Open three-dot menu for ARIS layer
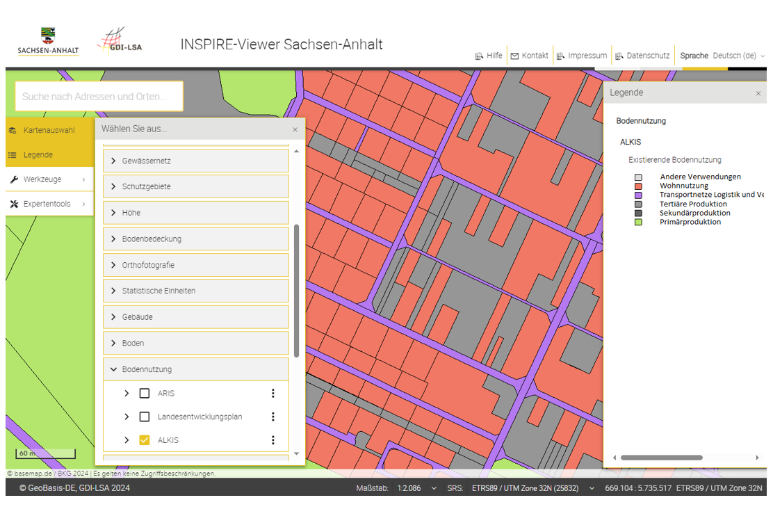The image size is (773, 516). (273, 394)
